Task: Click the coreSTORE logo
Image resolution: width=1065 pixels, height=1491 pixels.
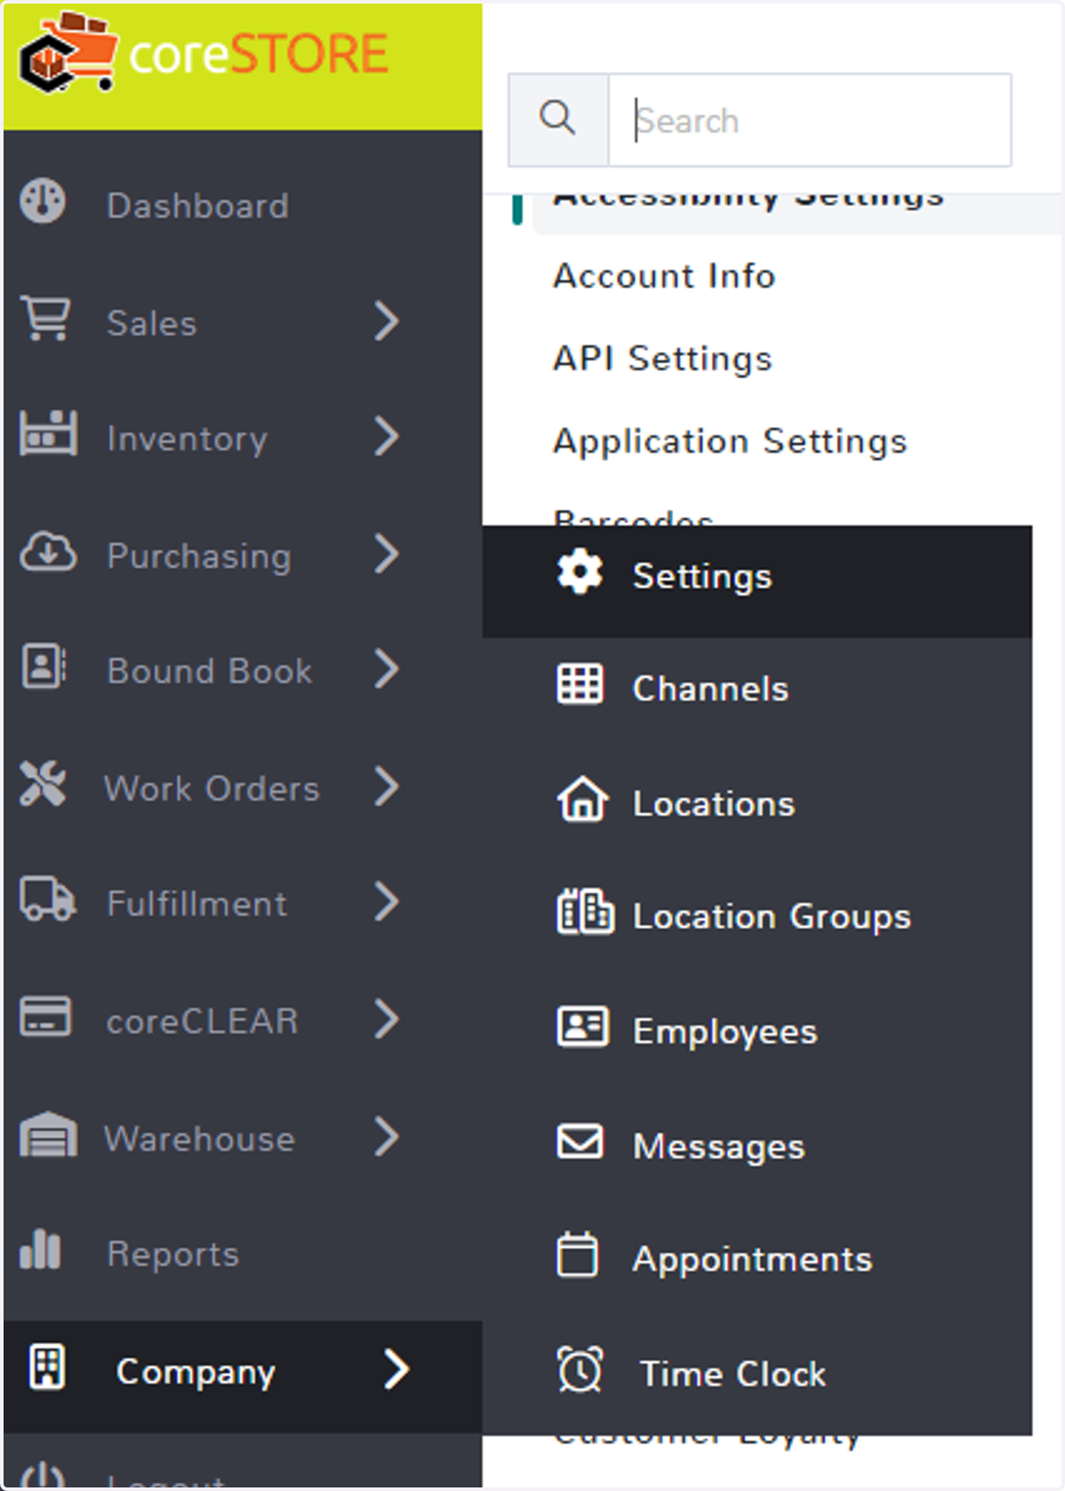Action: (x=203, y=53)
